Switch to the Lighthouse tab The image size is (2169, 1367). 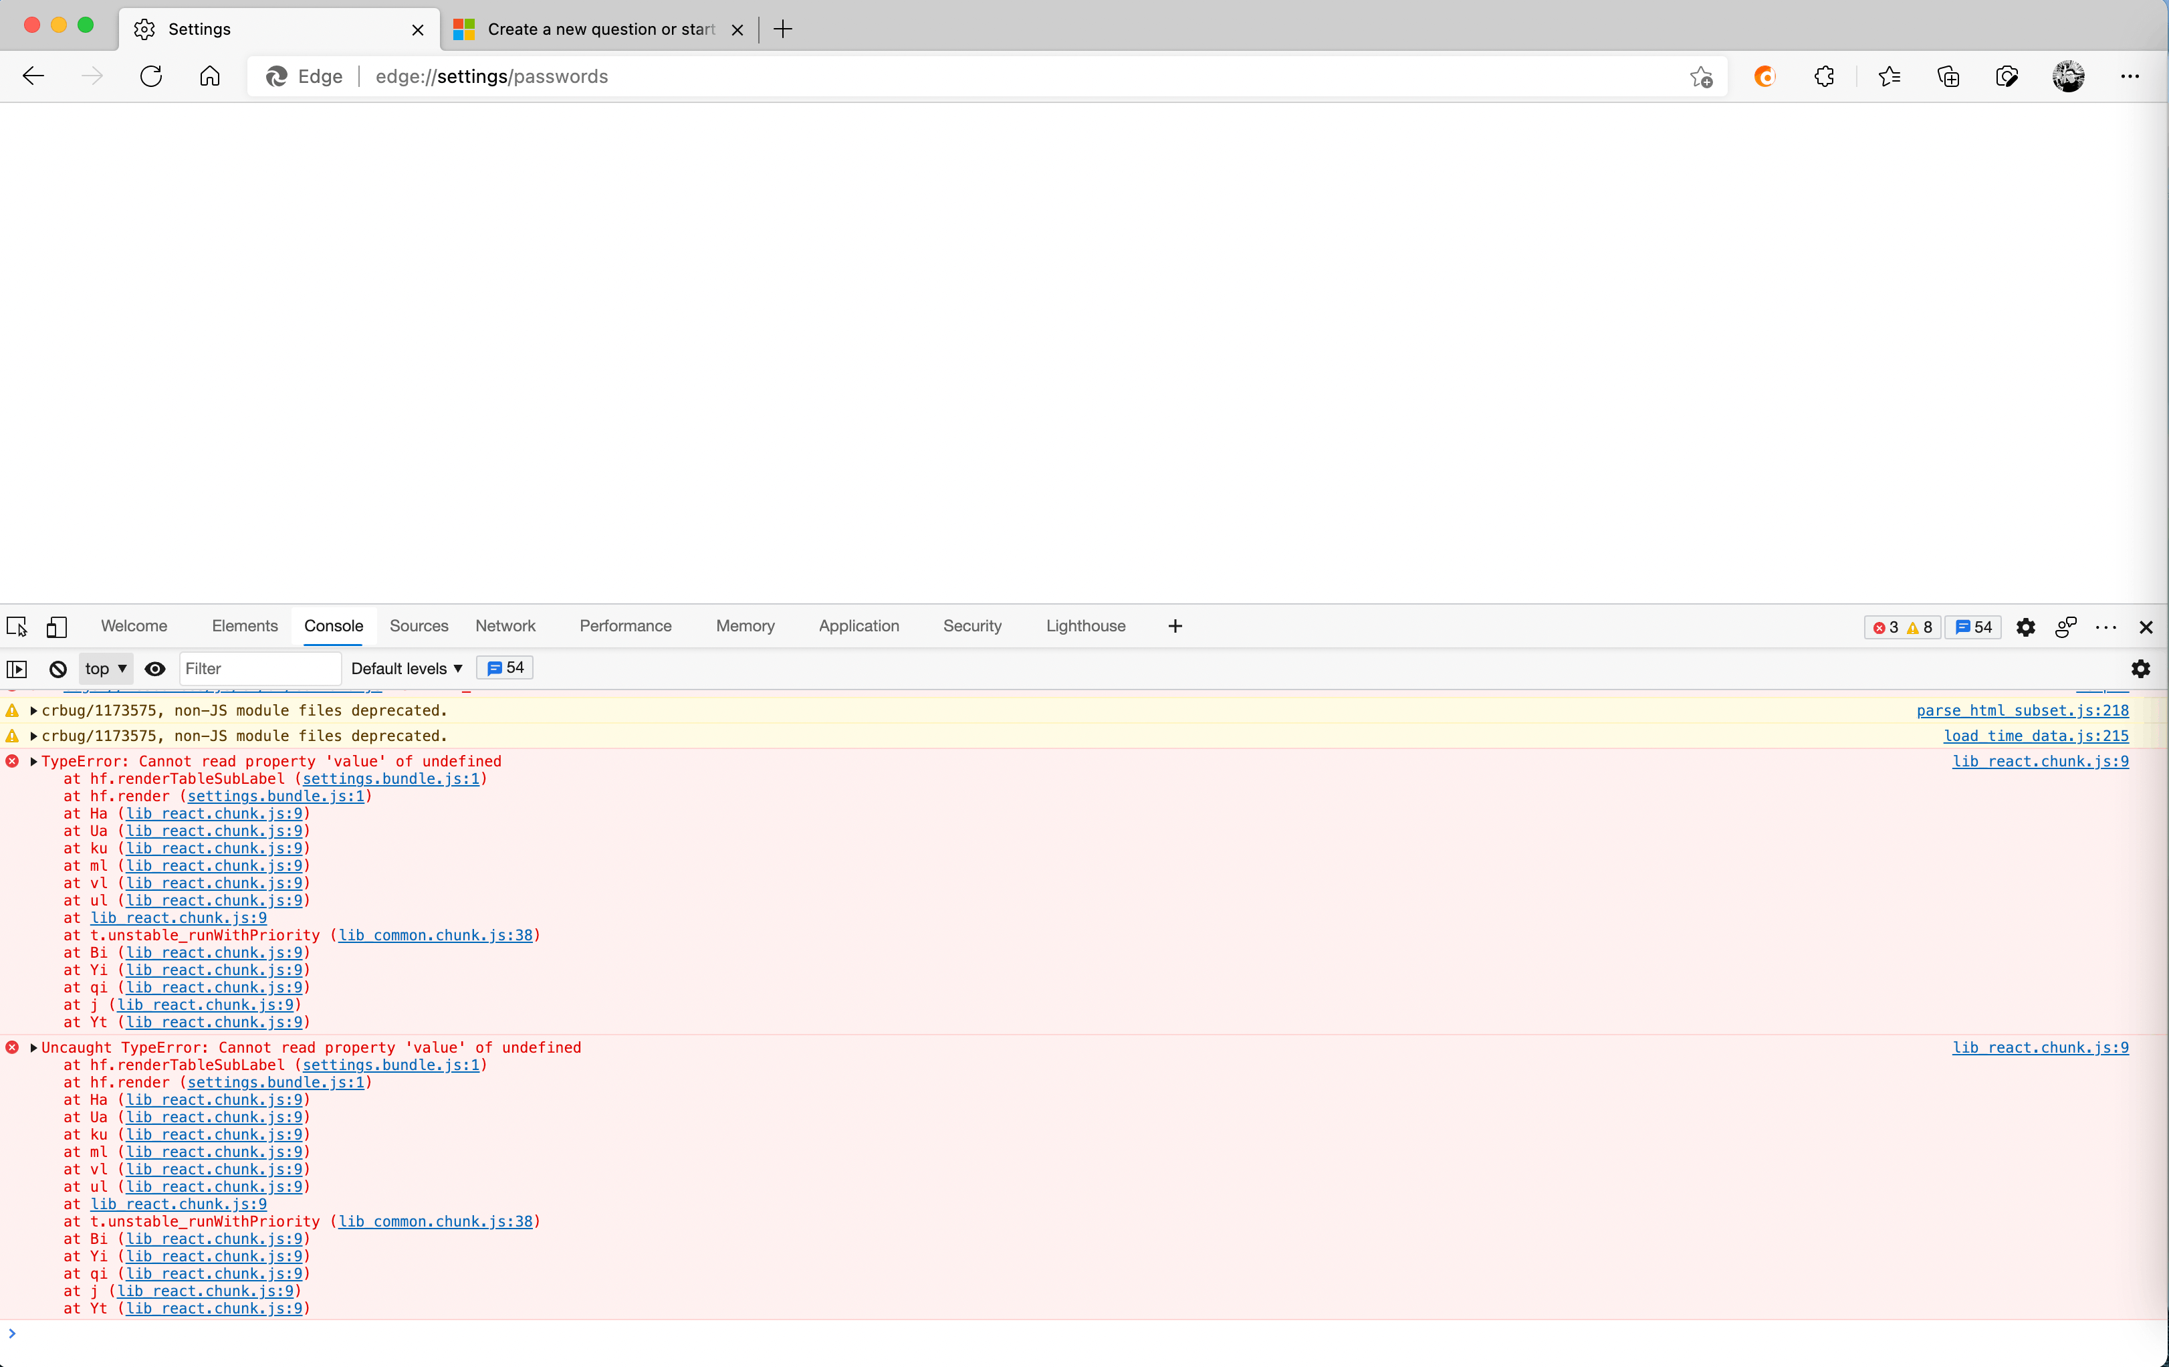(x=1084, y=626)
